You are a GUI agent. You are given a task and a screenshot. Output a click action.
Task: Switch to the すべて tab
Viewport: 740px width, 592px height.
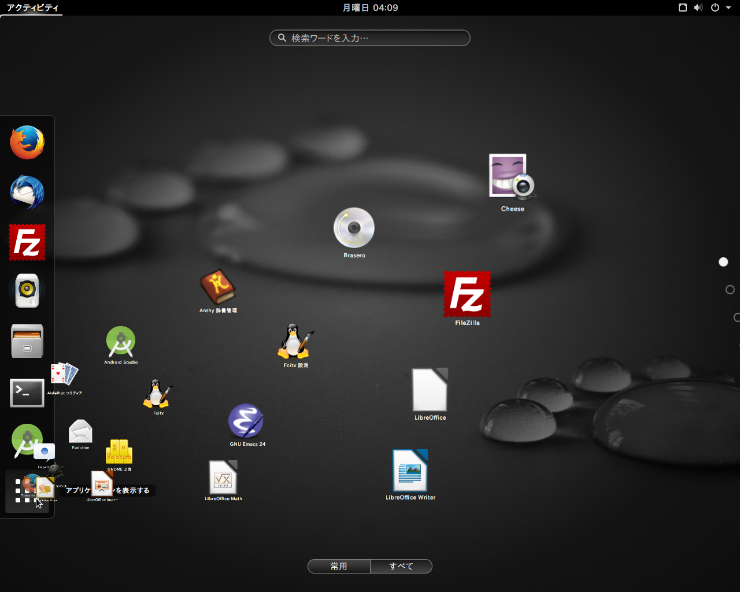401,567
